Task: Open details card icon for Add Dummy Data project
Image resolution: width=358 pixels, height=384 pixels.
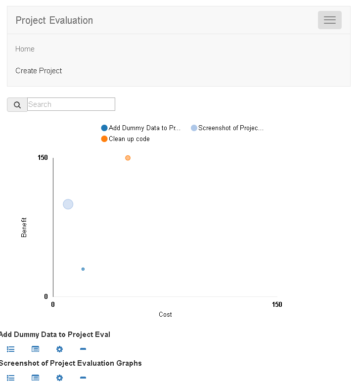Action: 35,349
